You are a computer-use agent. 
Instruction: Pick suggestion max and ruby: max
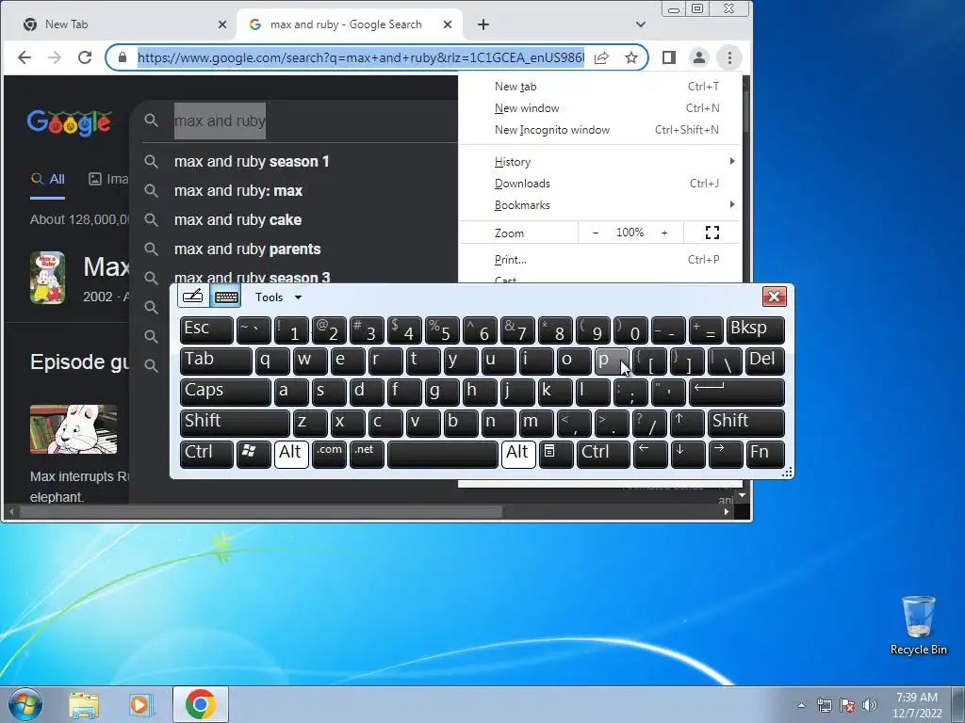[238, 190]
